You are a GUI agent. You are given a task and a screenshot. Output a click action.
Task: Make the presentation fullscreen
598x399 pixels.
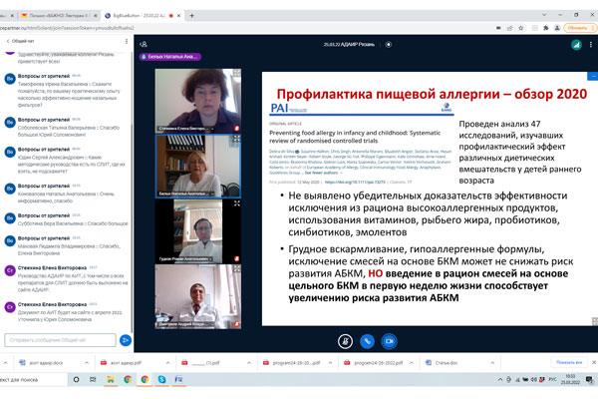[x=595, y=321]
